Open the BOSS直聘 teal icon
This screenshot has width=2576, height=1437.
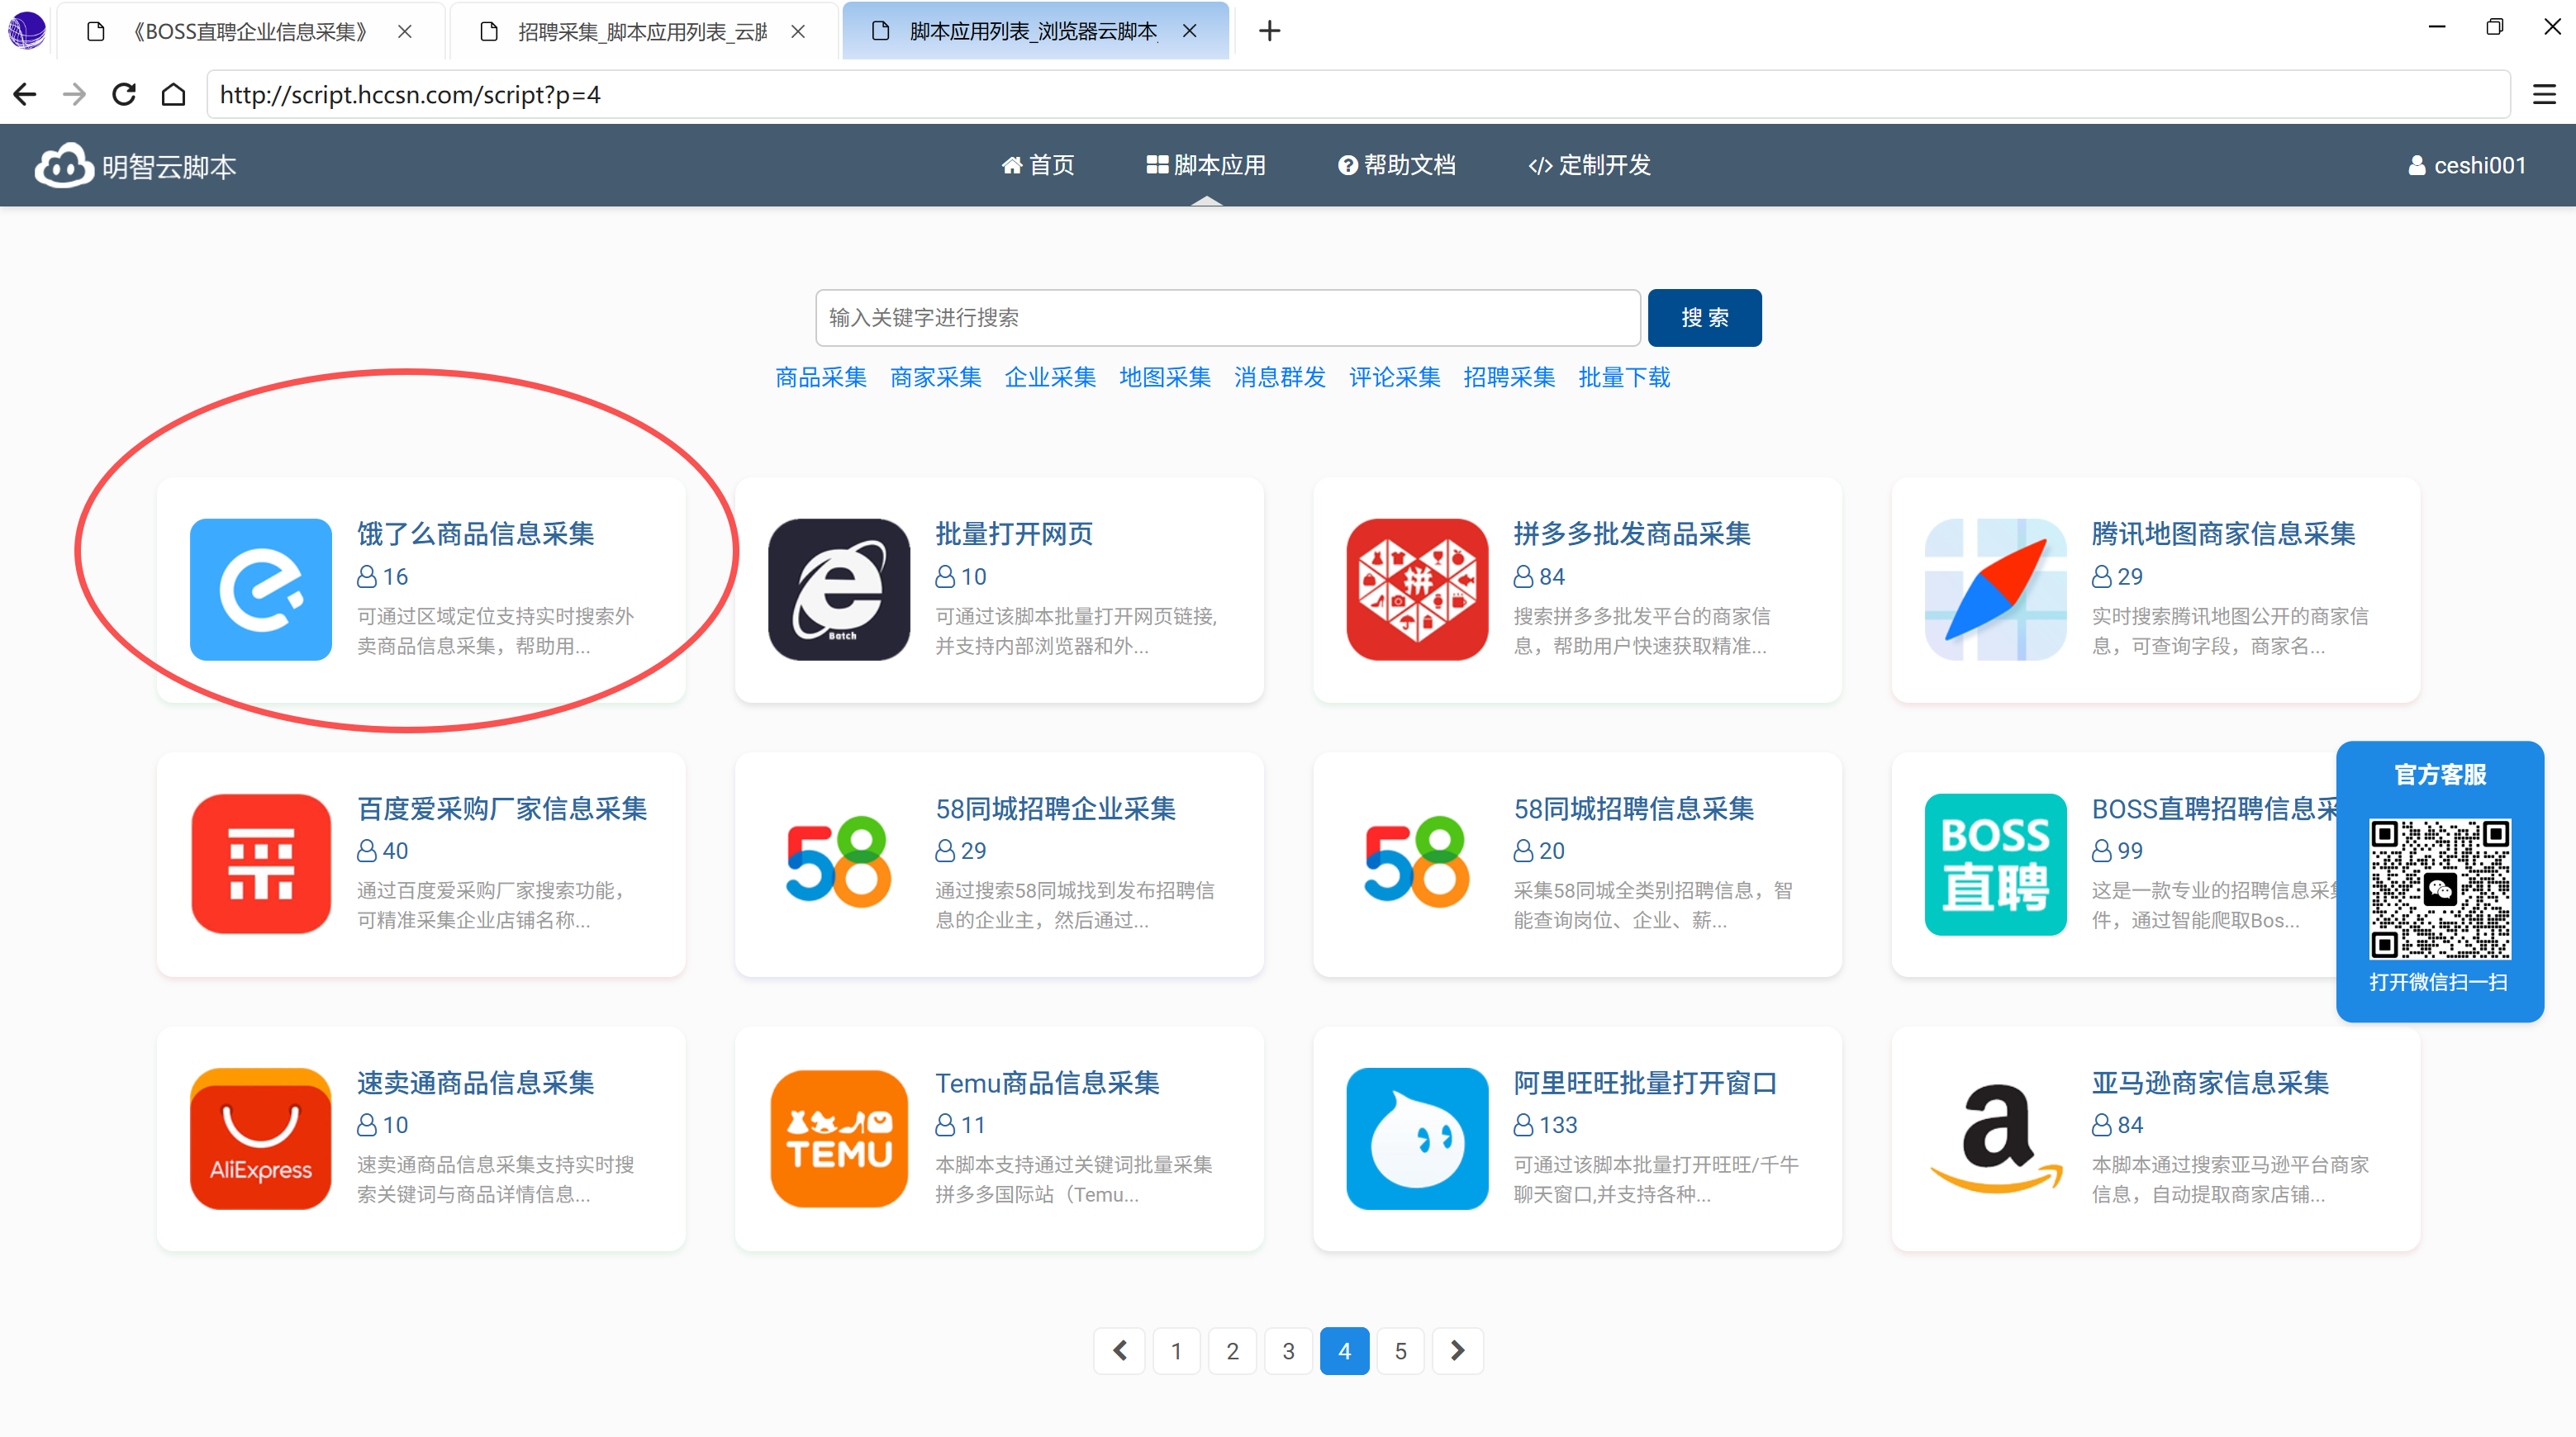coord(1995,863)
